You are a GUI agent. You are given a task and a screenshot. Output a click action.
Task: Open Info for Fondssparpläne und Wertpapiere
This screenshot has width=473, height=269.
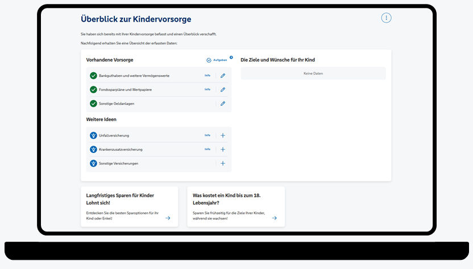click(208, 89)
